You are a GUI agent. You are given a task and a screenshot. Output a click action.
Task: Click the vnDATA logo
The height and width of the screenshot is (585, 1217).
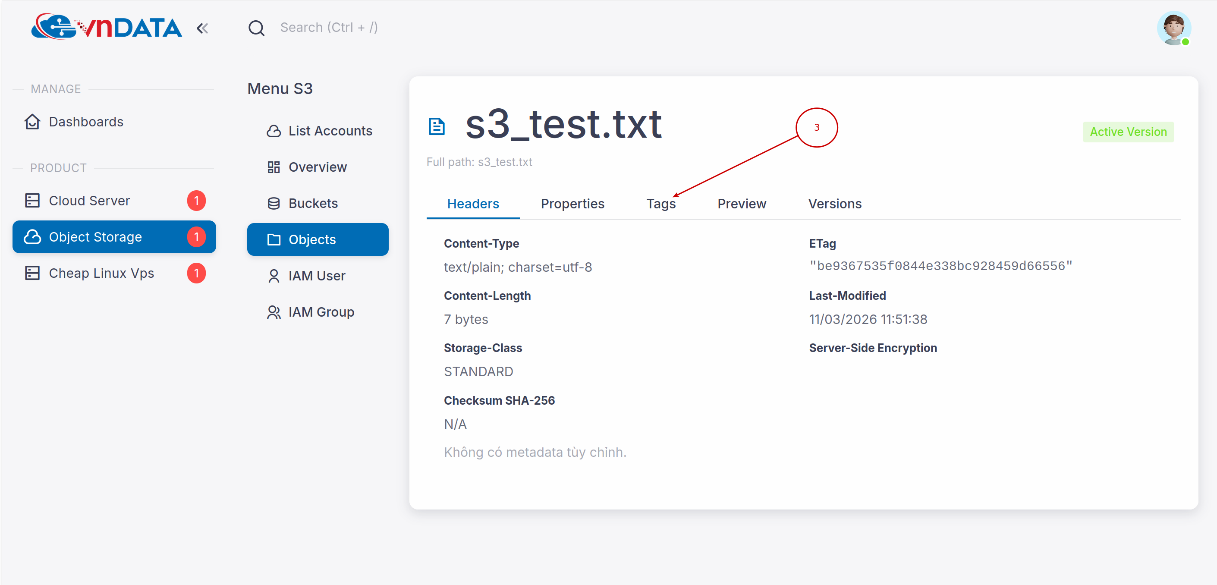106,27
